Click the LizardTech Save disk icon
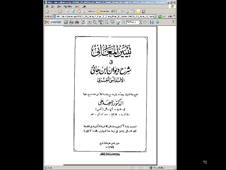The image size is (226, 170). [x=66, y=22]
